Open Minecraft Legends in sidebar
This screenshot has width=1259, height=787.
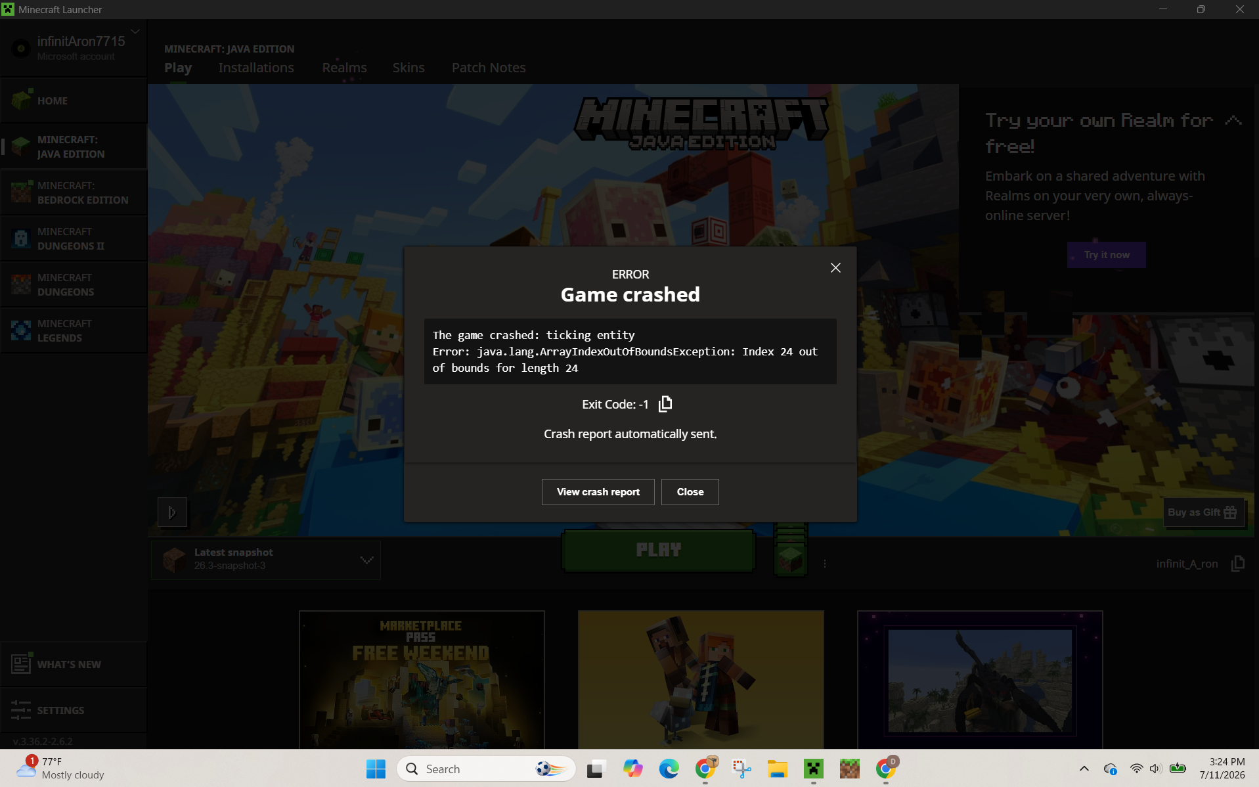pyautogui.click(x=74, y=330)
